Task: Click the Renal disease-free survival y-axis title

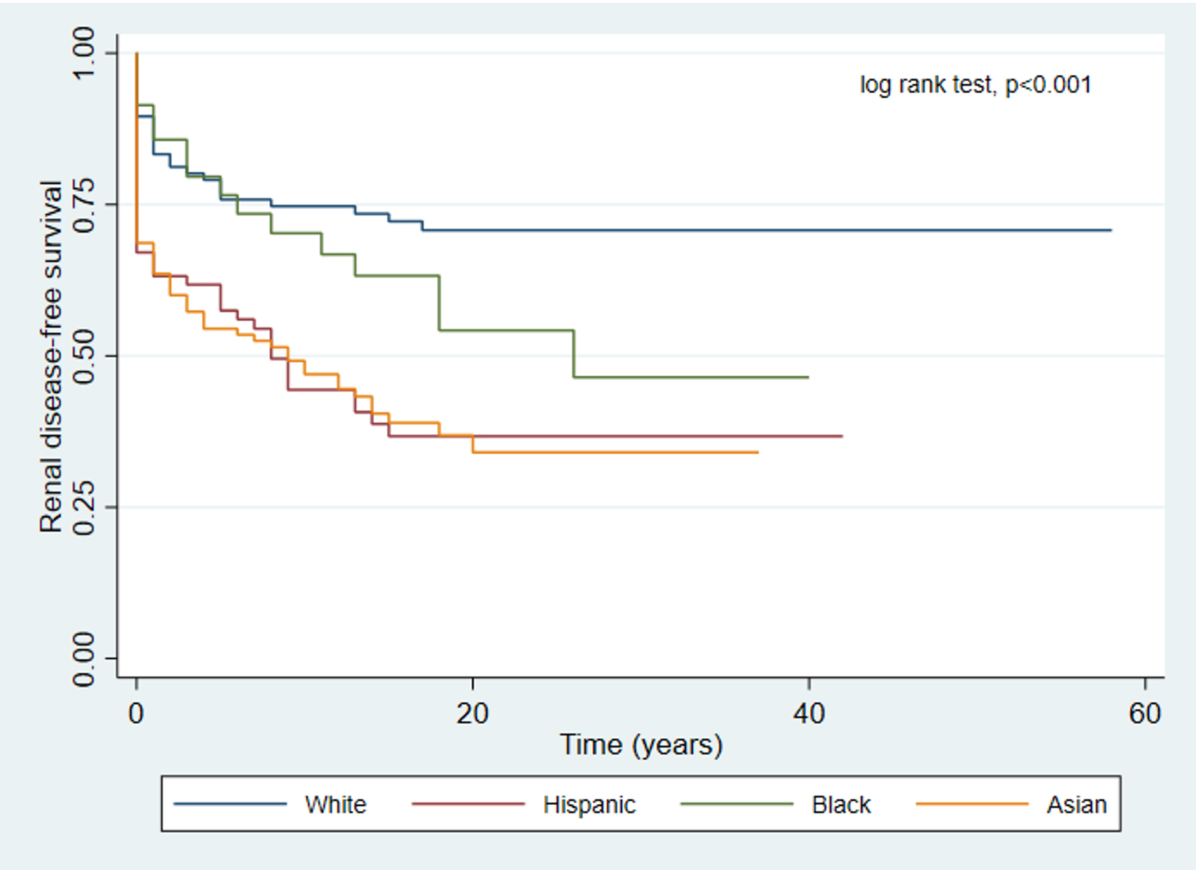Action: tap(51, 356)
